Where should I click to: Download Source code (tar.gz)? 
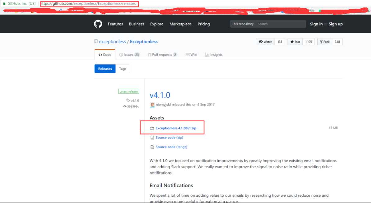pyautogui.click(x=171, y=147)
